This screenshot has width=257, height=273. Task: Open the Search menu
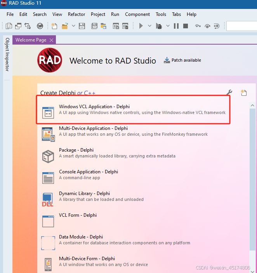(40, 14)
